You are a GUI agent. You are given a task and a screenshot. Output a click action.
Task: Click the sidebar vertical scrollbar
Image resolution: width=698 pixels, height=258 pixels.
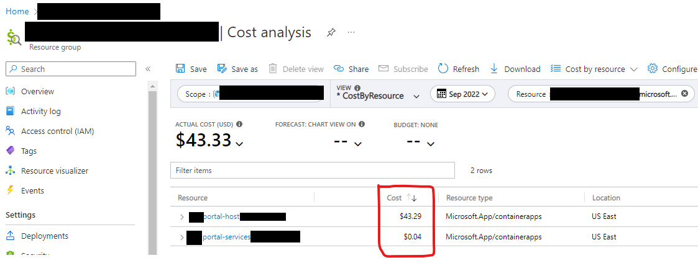coord(153,173)
